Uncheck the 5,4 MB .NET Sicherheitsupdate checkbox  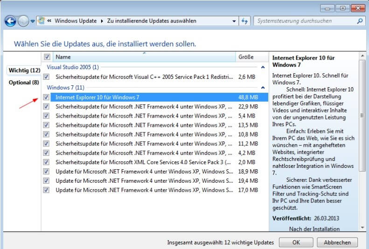coord(46,116)
